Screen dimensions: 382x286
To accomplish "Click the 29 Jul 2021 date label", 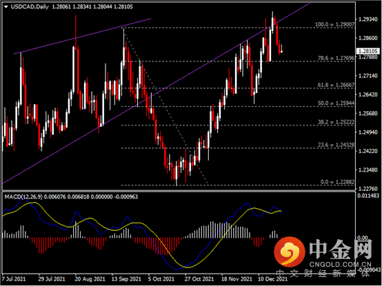I will [52, 278].
